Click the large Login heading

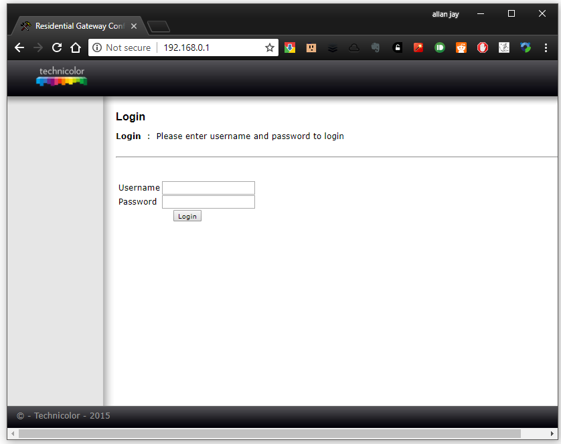(x=131, y=117)
